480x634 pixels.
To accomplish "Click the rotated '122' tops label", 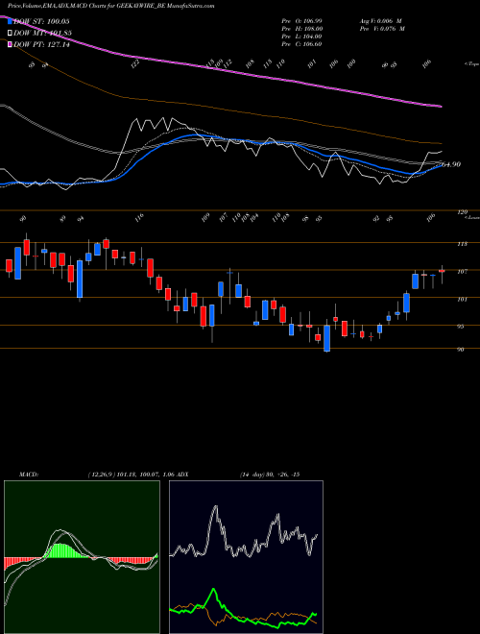I will pos(135,63).
